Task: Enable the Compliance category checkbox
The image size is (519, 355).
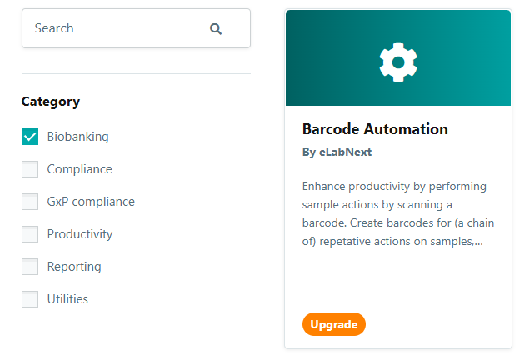Action: [30, 169]
